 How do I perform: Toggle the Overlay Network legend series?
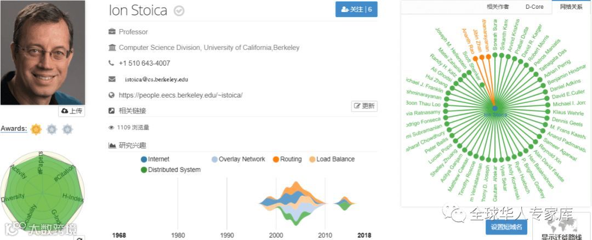pos(238,159)
